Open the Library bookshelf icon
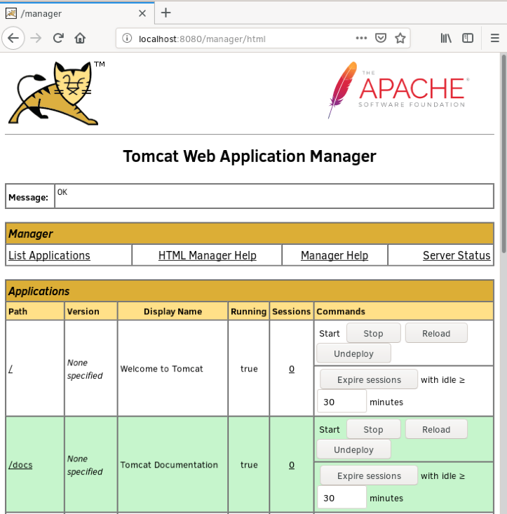 tap(446, 38)
